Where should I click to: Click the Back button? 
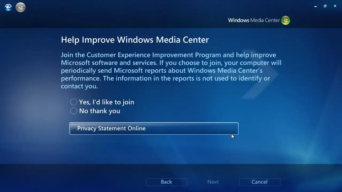pos(166,182)
